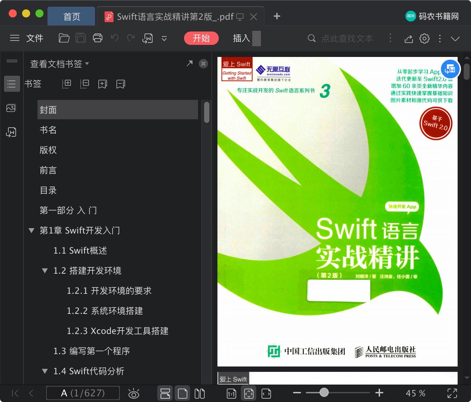Click the print icon

(x=98, y=38)
